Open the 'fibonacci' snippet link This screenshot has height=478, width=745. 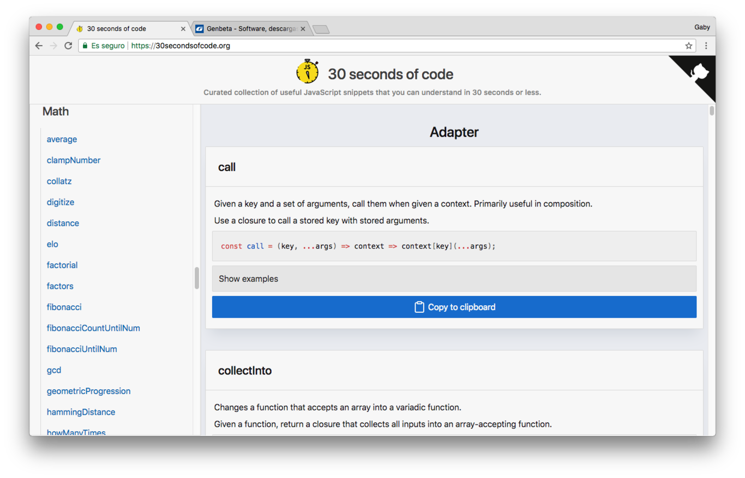point(64,307)
